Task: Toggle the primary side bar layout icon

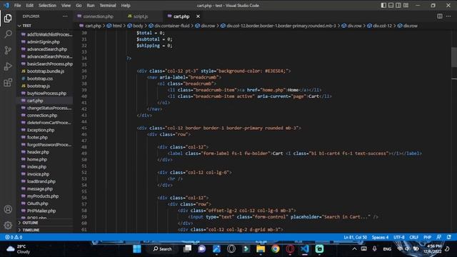Action: [x=383, y=5]
